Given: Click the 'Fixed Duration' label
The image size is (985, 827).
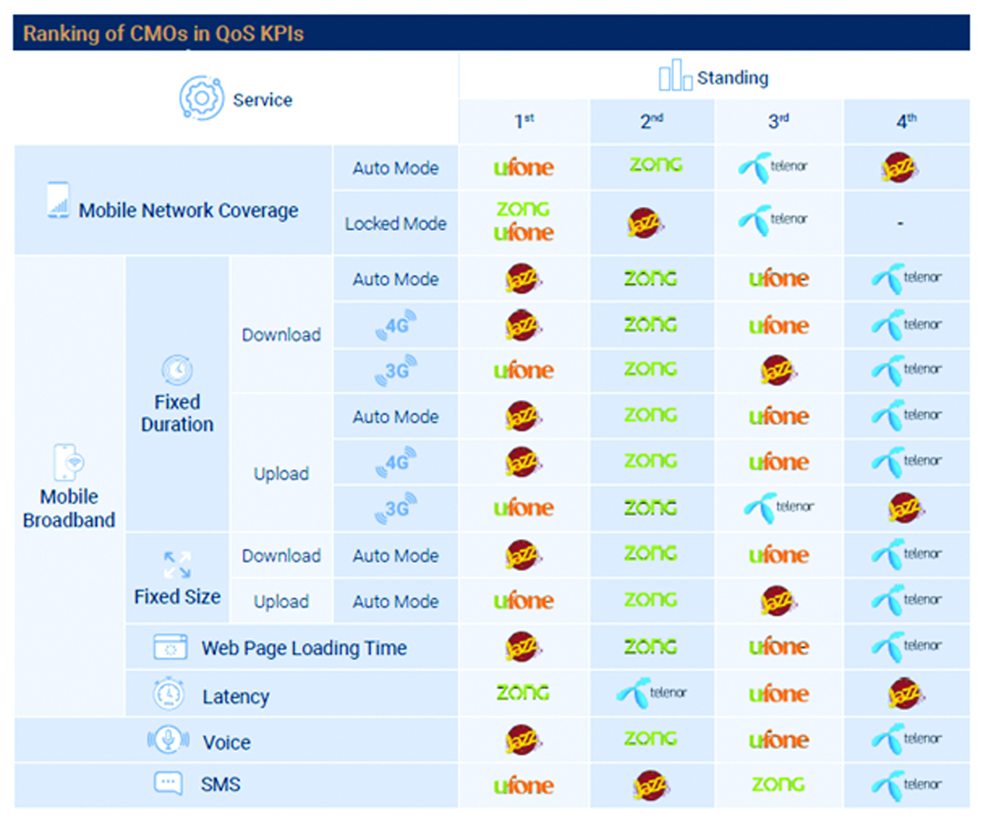Looking at the screenshot, I should (177, 413).
